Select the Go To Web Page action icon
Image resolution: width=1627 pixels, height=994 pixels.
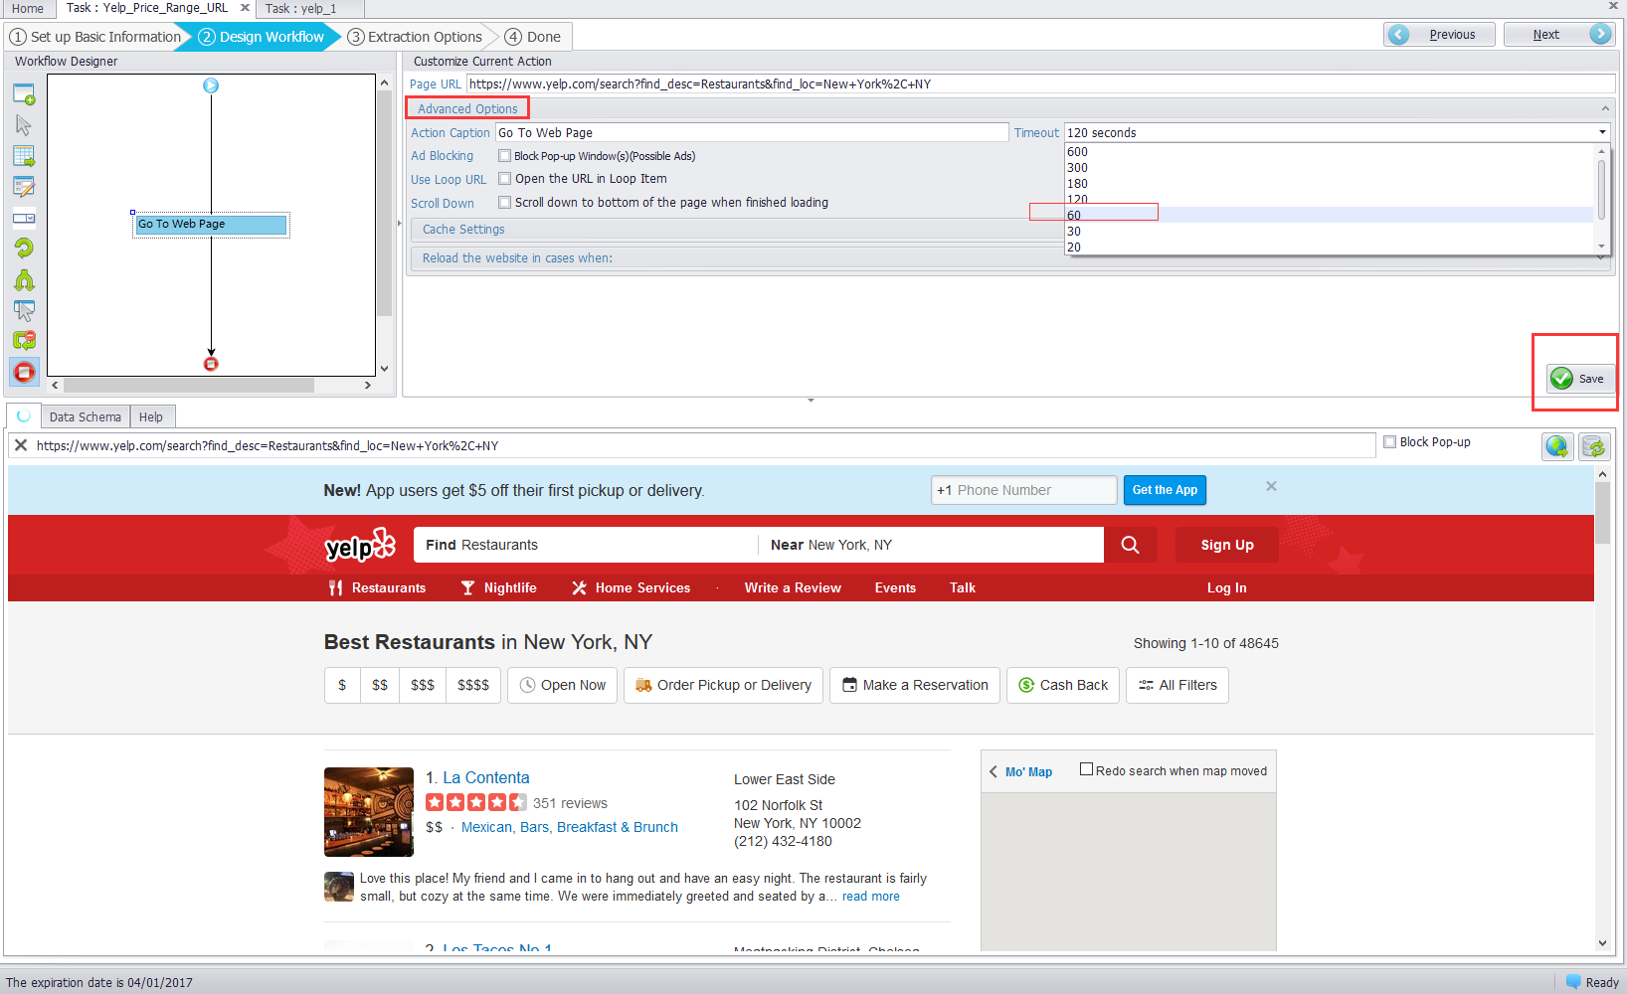tap(24, 93)
